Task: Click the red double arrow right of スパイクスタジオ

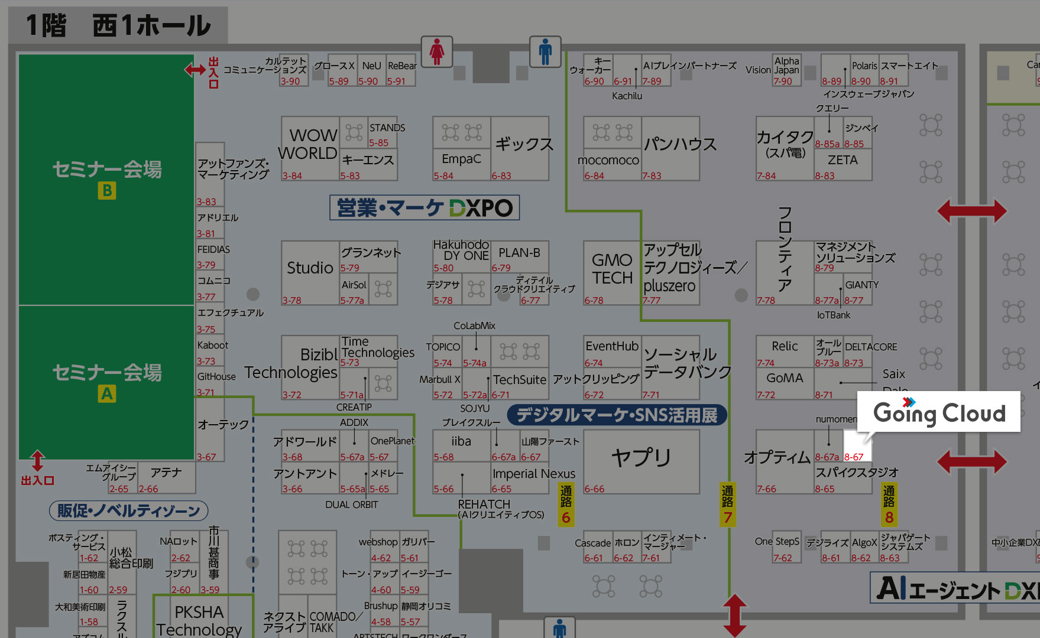Action: coord(972,462)
